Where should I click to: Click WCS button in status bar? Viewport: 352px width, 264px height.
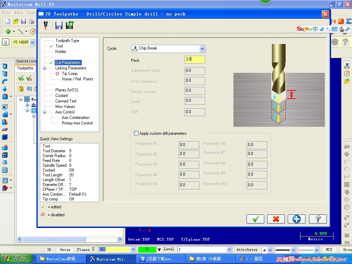329,250
